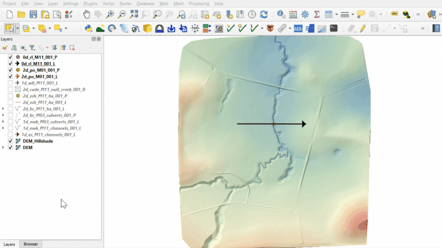Activate the Identify Features tool
This screenshot has width=442, height=248.
(281, 14)
